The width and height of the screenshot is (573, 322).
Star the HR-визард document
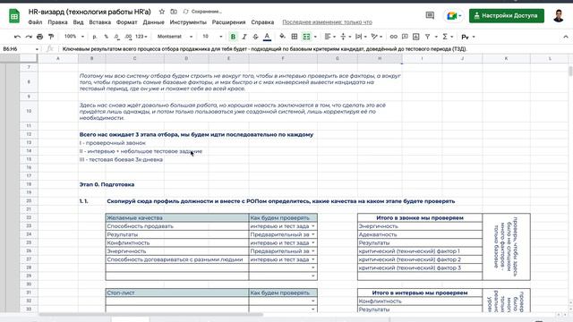click(x=162, y=12)
